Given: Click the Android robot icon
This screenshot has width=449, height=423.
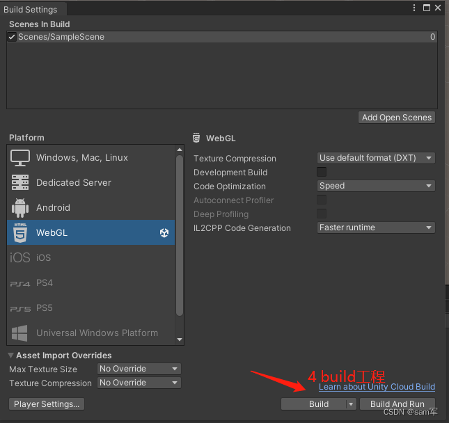Looking at the screenshot, I should [x=20, y=208].
